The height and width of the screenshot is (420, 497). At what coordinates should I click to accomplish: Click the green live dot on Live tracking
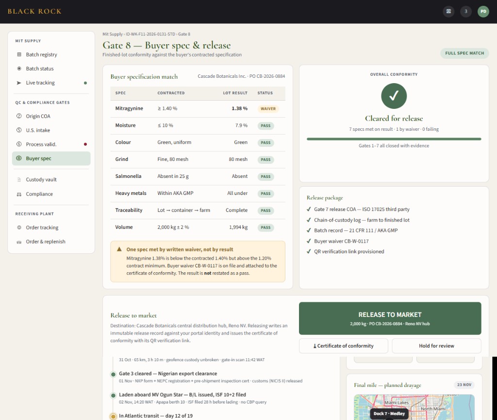85,83
